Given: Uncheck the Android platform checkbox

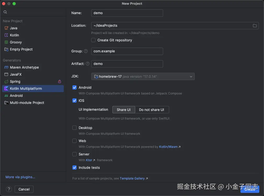Looking at the screenshot, I should tap(74, 87).
